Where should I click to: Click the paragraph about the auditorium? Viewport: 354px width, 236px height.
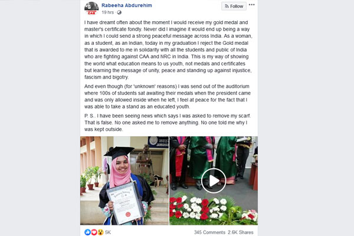[168, 96]
